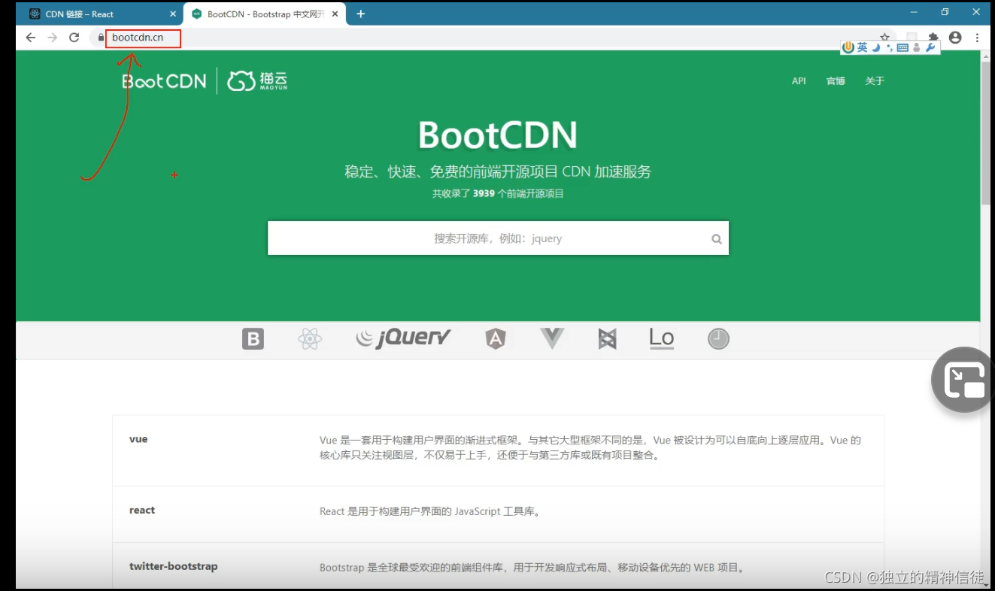
Task: Click the IME user icon
Action: click(916, 47)
